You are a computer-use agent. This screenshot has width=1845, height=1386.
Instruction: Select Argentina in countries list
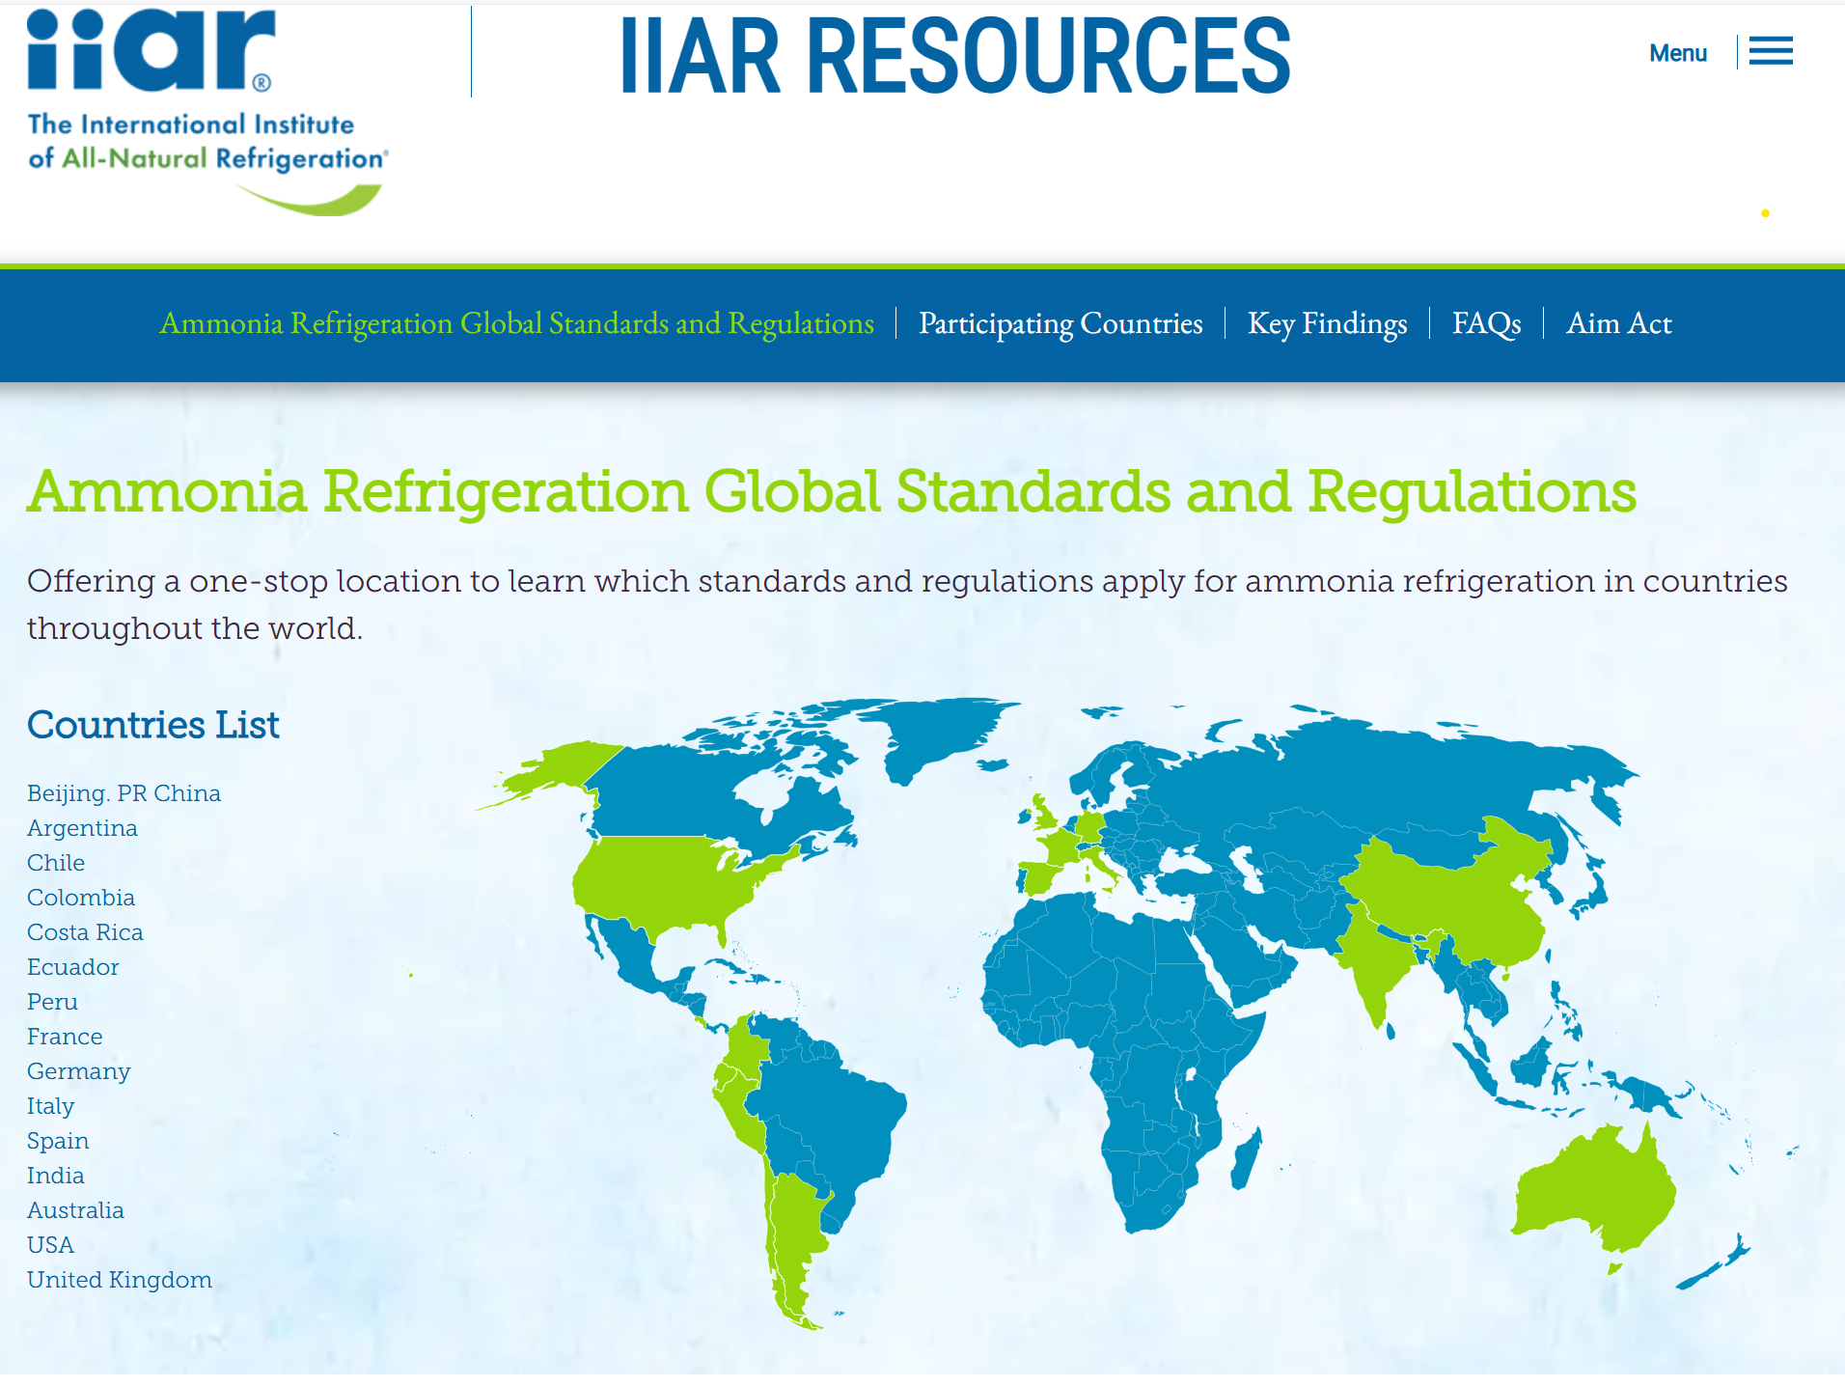coord(82,828)
